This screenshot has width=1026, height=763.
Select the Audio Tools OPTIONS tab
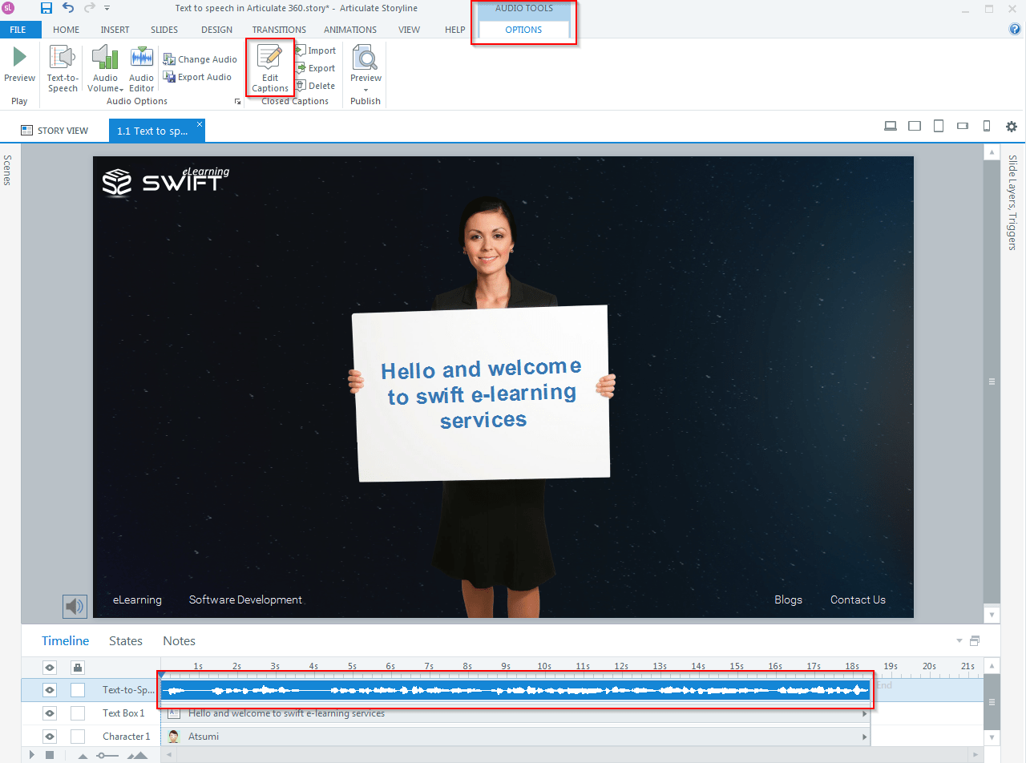tap(523, 30)
